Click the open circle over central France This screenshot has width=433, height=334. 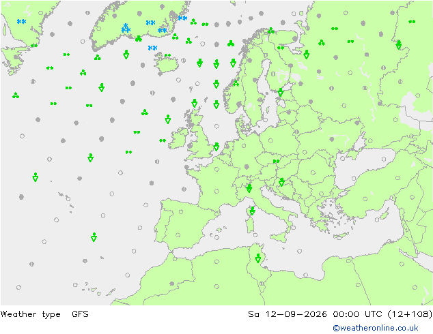click(216, 192)
